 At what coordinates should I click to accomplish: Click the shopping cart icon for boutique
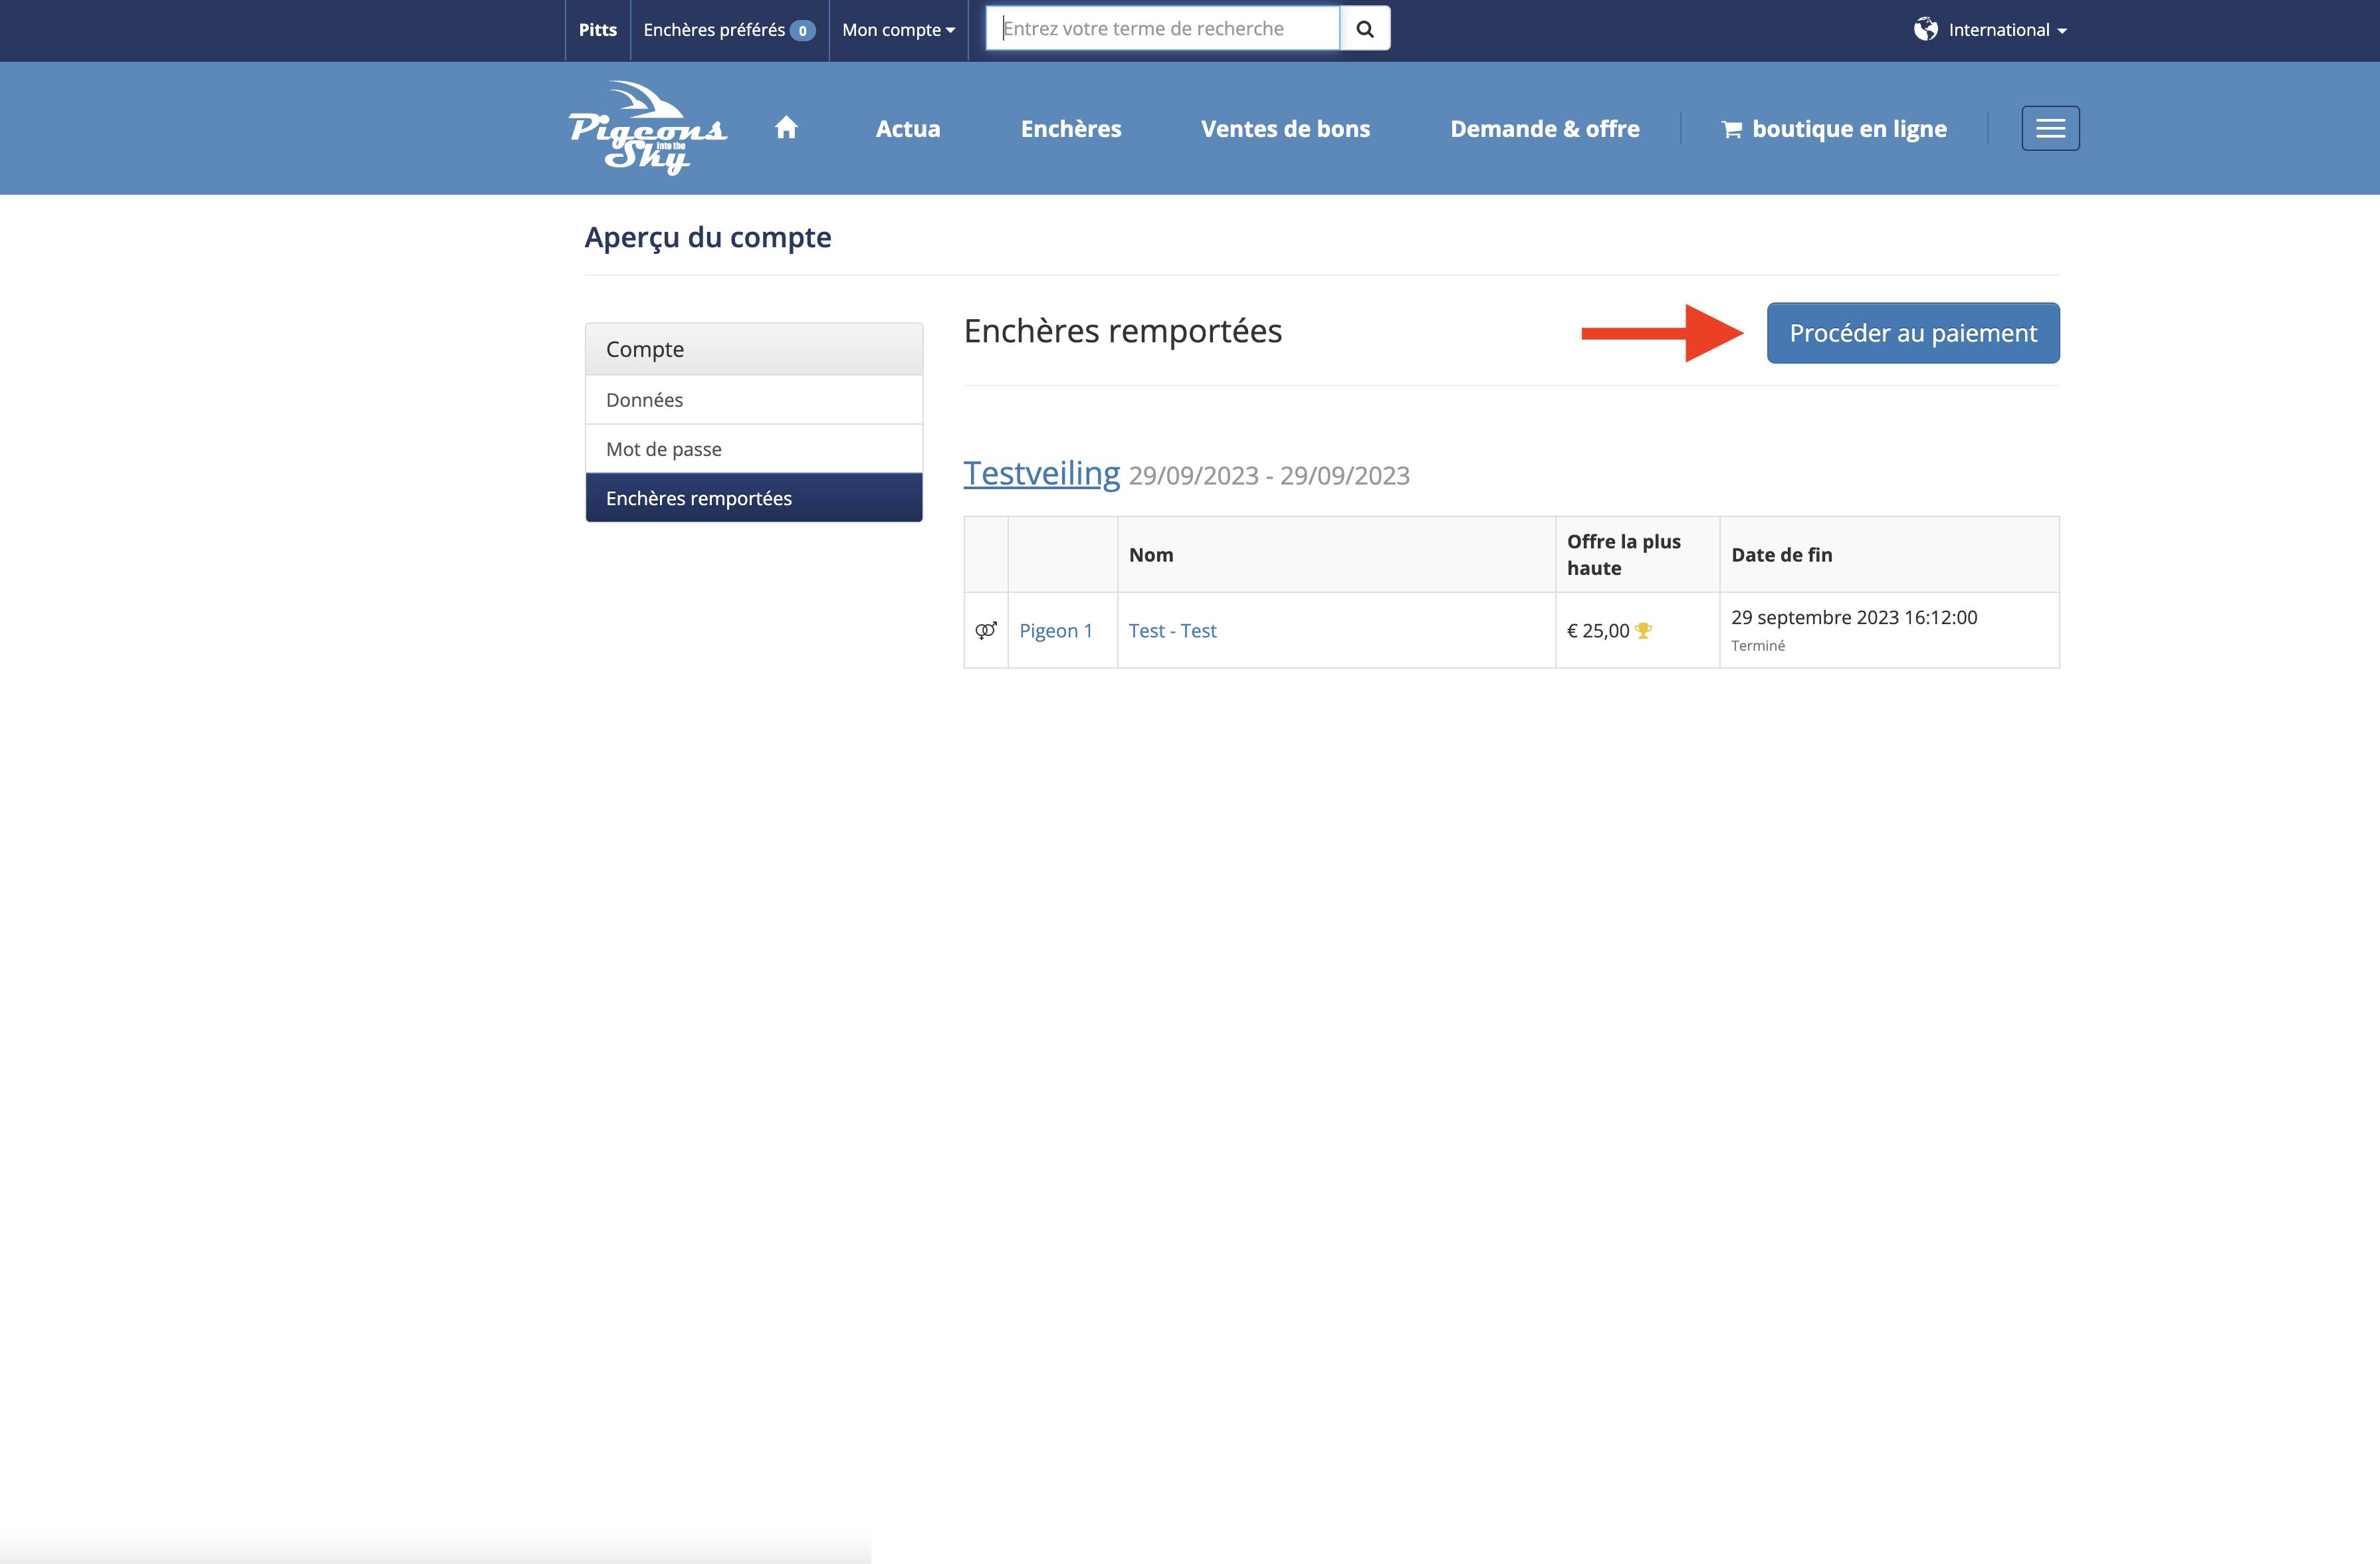tap(1732, 129)
